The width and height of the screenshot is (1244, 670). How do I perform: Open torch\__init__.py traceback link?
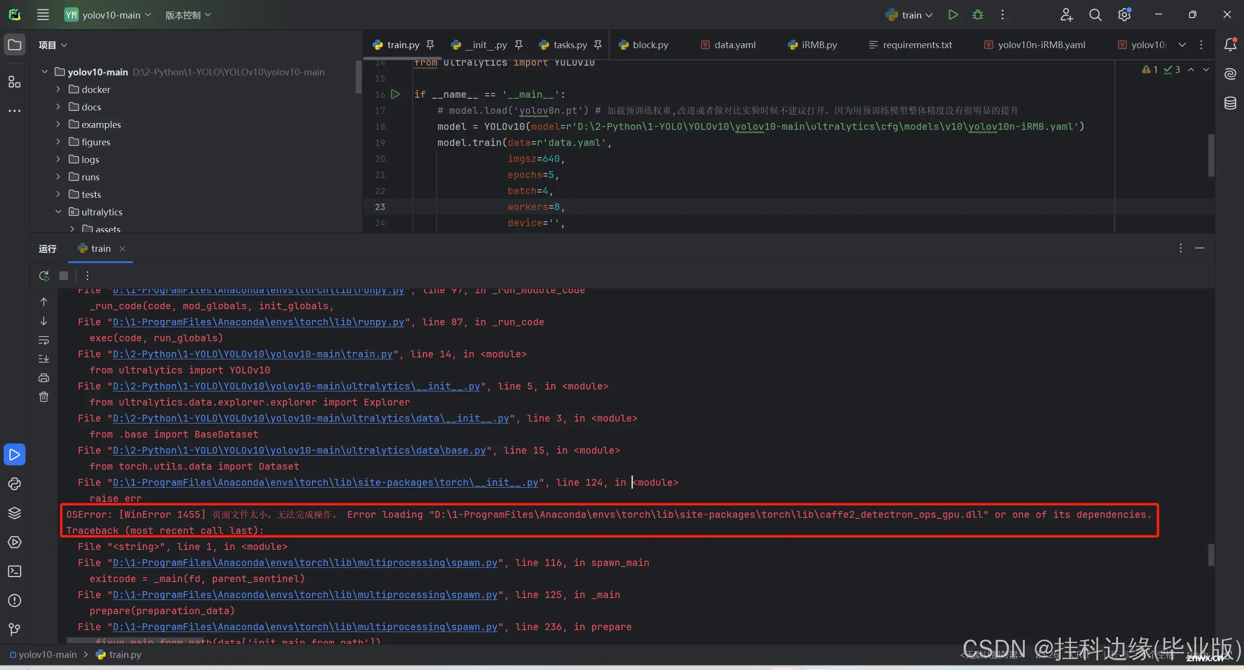tap(325, 482)
